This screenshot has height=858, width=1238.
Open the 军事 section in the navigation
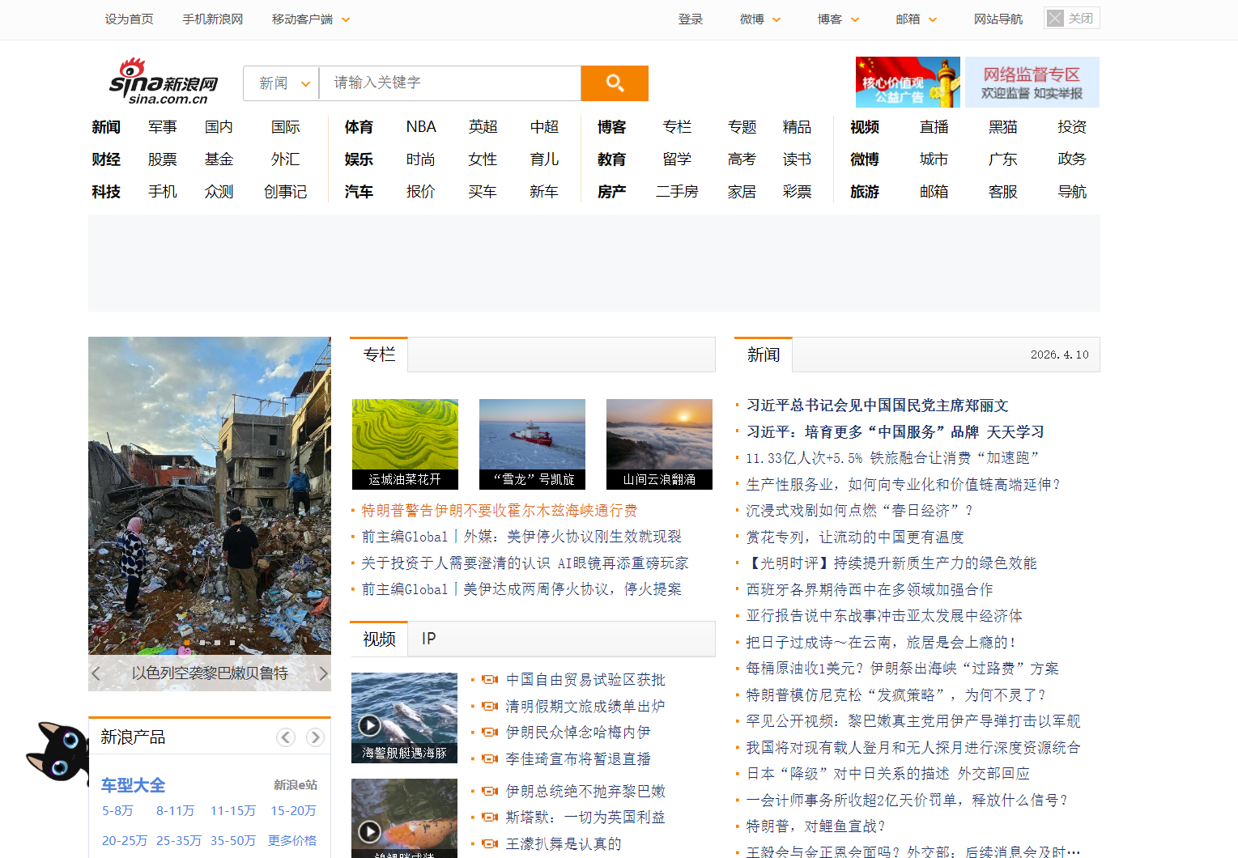162,126
